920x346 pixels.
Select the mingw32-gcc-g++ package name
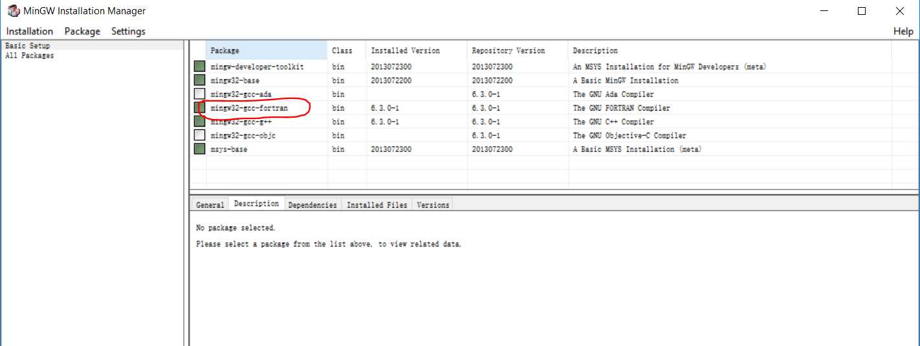click(242, 122)
